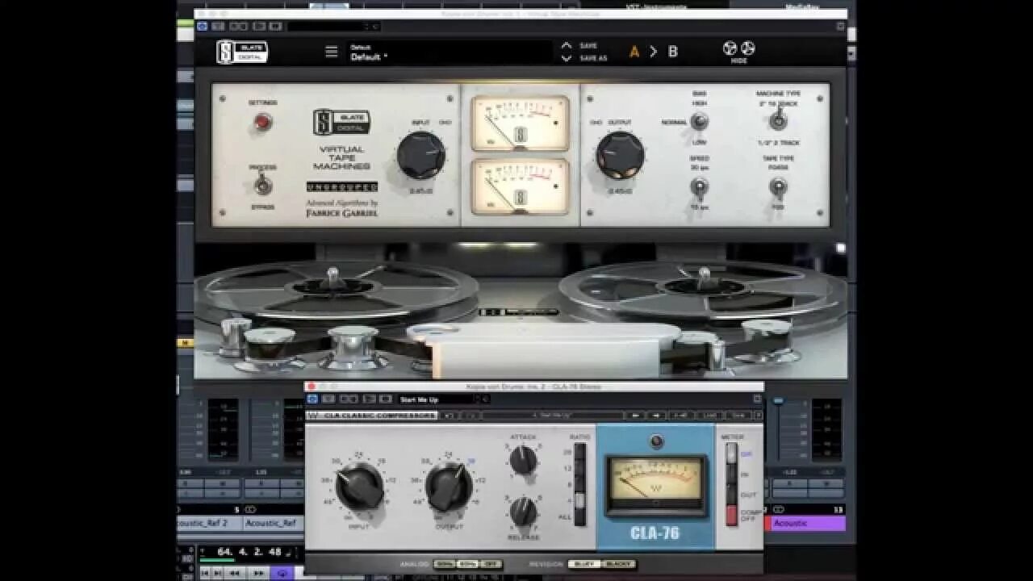Toggle Virtual Tape Machines plugin power button
Viewport: 1033px width, 581px height.
pos(202,27)
